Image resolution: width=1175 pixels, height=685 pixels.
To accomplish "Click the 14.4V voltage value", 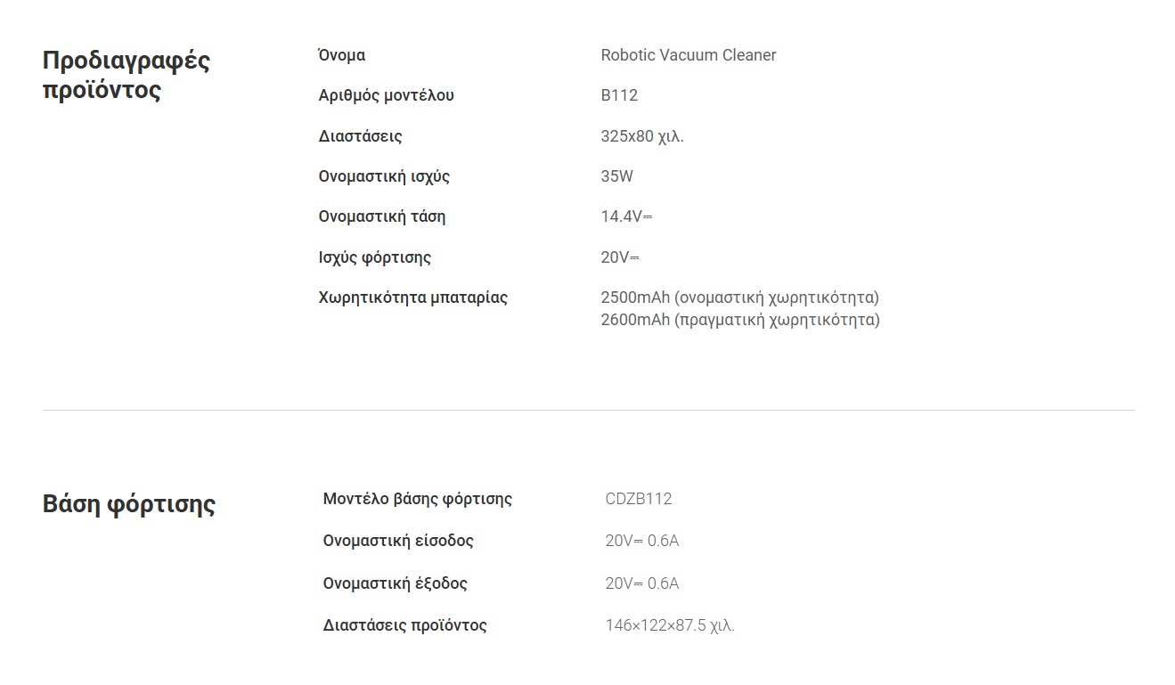I will [627, 216].
